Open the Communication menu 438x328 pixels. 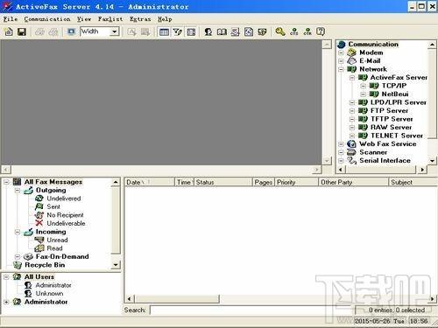[47, 19]
